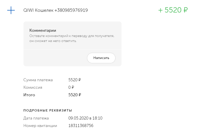Click the comment hint text for recipient

tap(72, 38)
